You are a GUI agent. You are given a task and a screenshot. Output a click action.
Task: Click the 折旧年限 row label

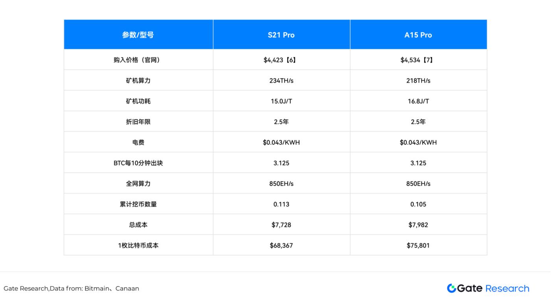pos(138,121)
